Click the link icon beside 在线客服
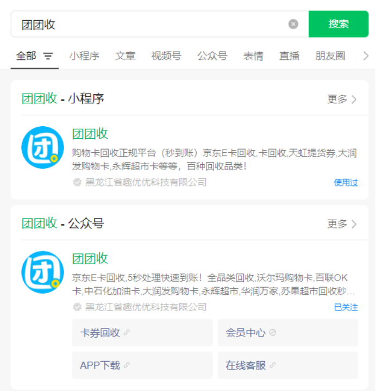376x391 pixels. pos(273,365)
